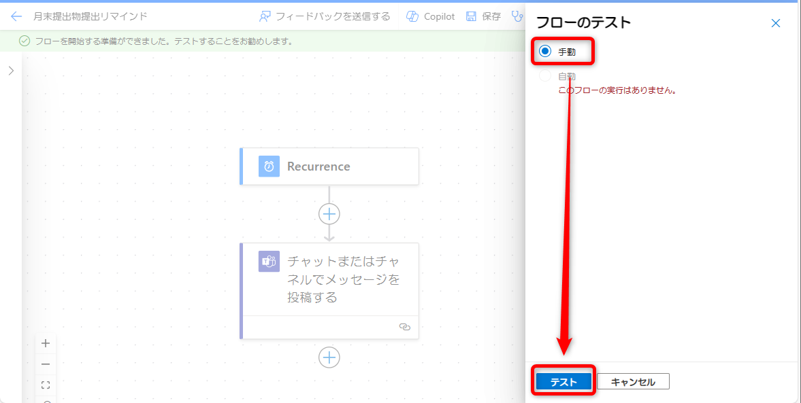Expand the left side panel chevron
This screenshot has width=801, height=403.
11,71
